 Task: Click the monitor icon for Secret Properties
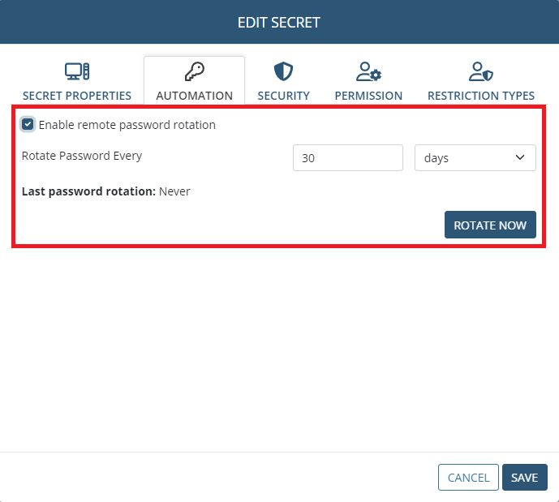[x=77, y=72]
